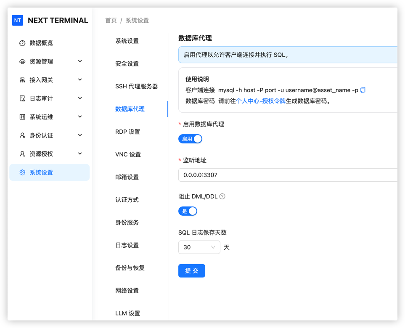
Task: Click the 提交 submit button
Action: pyautogui.click(x=192, y=271)
